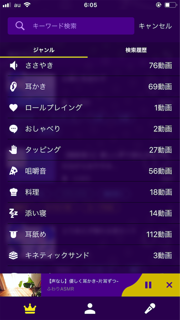
Task: Select the sand block icon for キネティックサンド
Action: coord(13,255)
